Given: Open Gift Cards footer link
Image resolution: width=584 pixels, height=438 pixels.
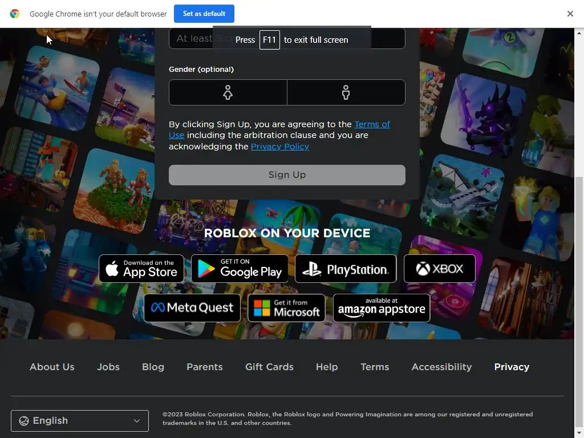Looking at the screenshot, I should tap(269, 367).
